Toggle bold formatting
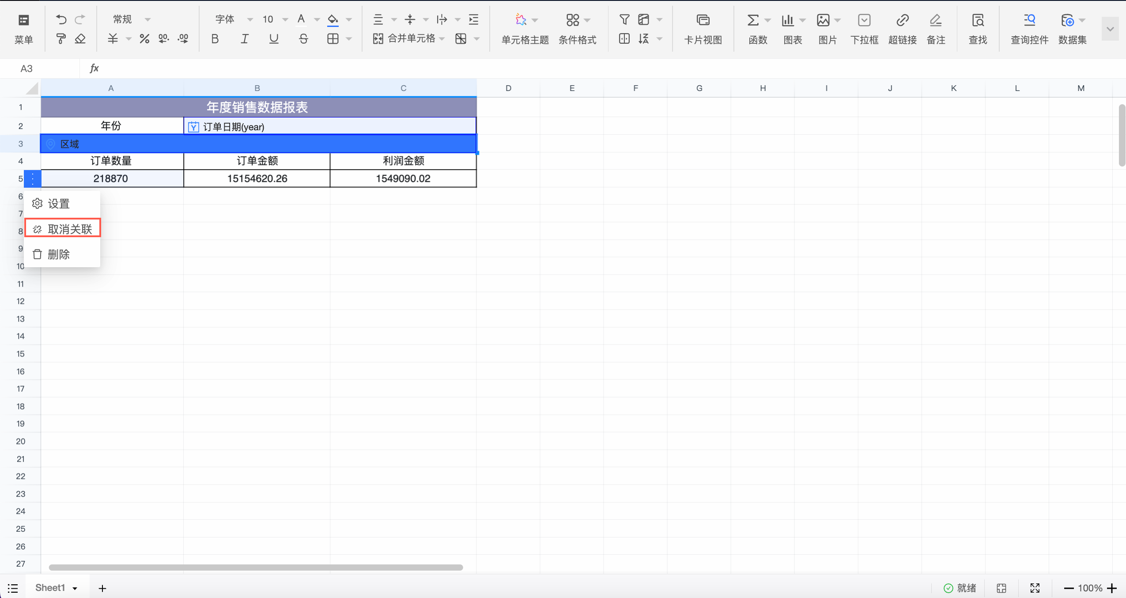This screenshot has height=598, width=1126. [215, 39]
